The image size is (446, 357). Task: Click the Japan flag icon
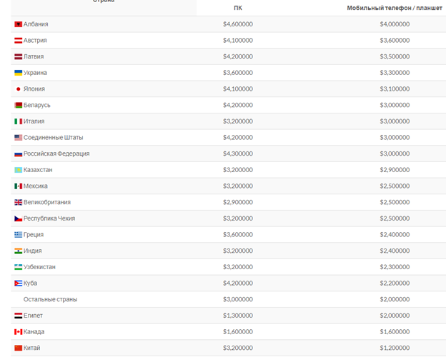click(x=18, y=89)
